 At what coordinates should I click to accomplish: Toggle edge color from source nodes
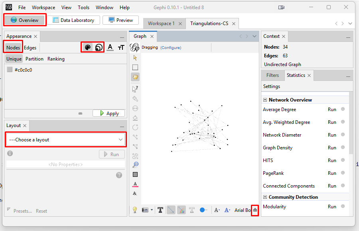point(181,210)
